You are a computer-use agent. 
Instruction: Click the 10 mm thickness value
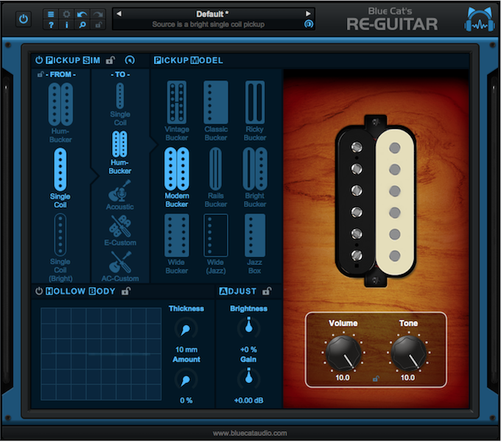pos(186,349)
